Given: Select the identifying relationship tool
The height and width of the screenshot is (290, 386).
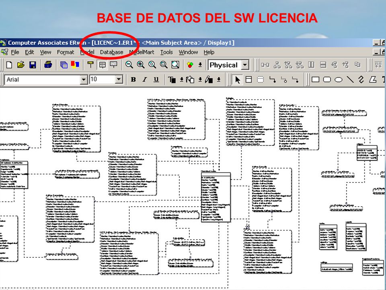Looking at the screenshot, I should click(x=272, y=79).
